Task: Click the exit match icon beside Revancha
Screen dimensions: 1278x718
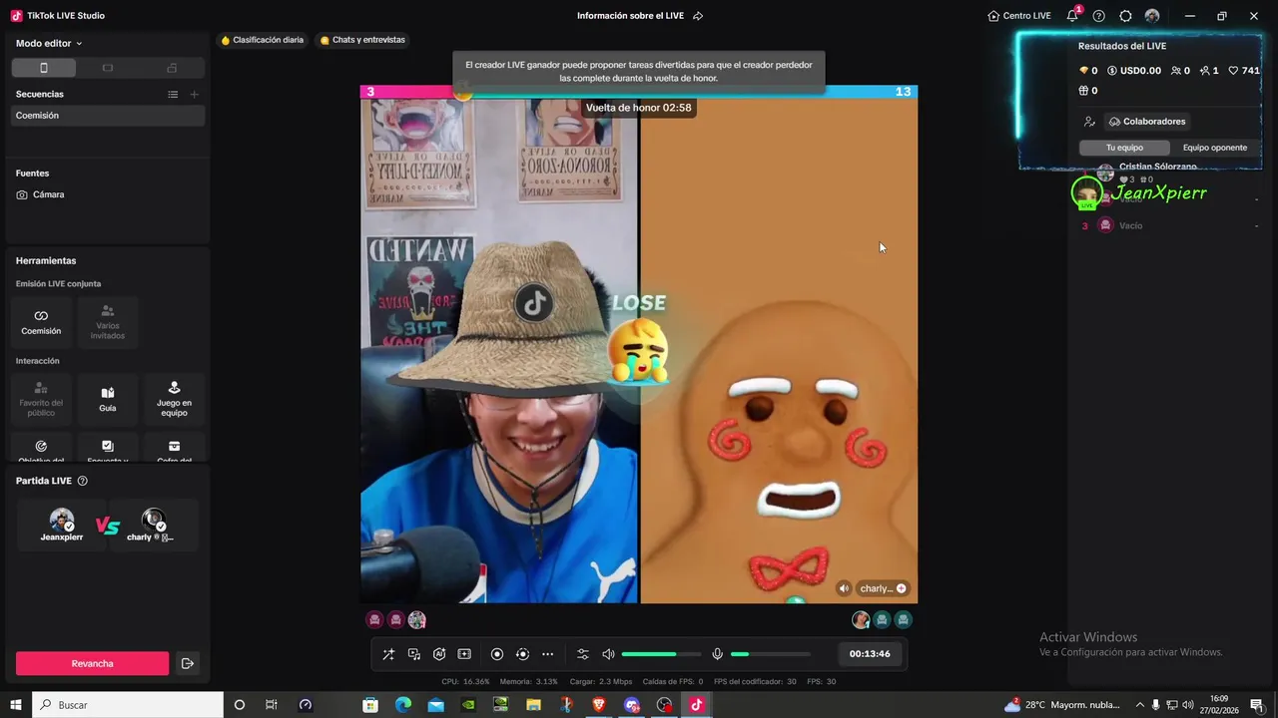Action: click(187, 663)
